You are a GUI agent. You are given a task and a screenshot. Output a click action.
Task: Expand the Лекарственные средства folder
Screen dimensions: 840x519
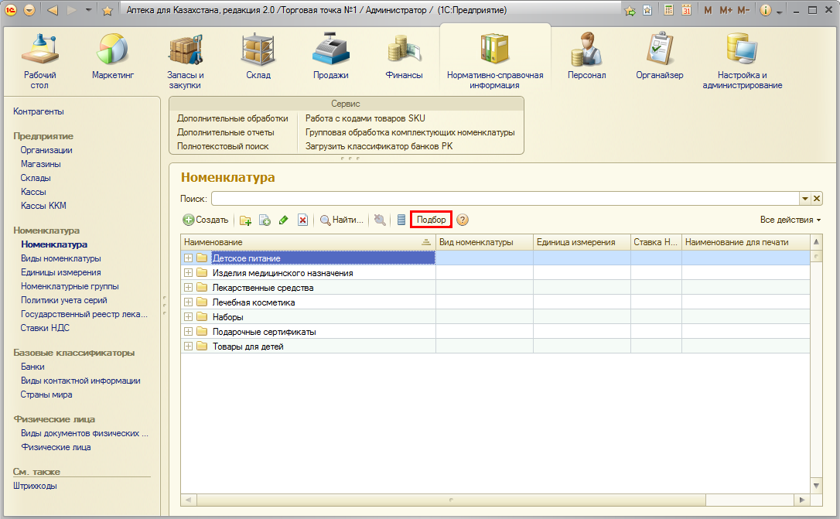click(x=188, y=288)
